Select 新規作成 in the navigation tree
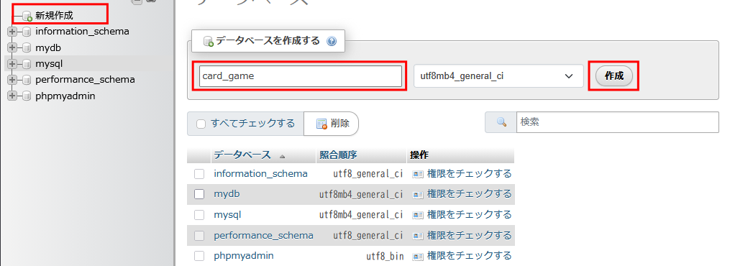 coord(54,15)
